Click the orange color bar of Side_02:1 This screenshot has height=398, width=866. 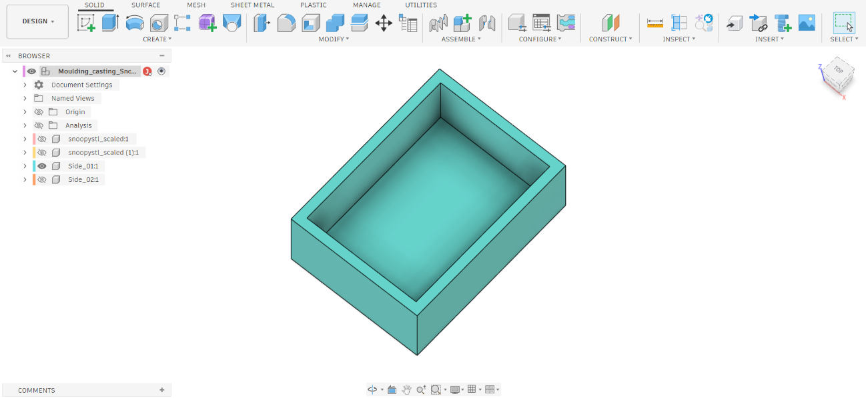coord(34,179)
